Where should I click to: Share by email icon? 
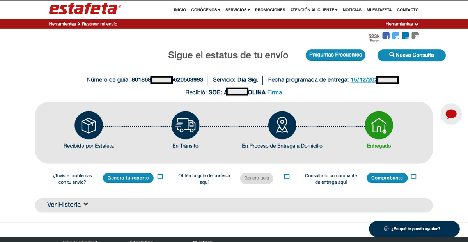click(415, 35)
